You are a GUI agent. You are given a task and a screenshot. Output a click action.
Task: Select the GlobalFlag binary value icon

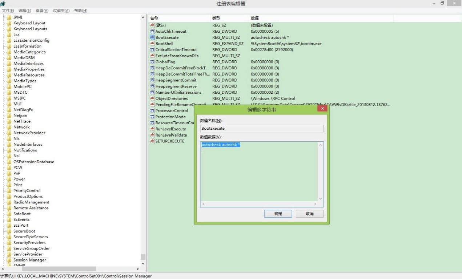pos(152,62)
